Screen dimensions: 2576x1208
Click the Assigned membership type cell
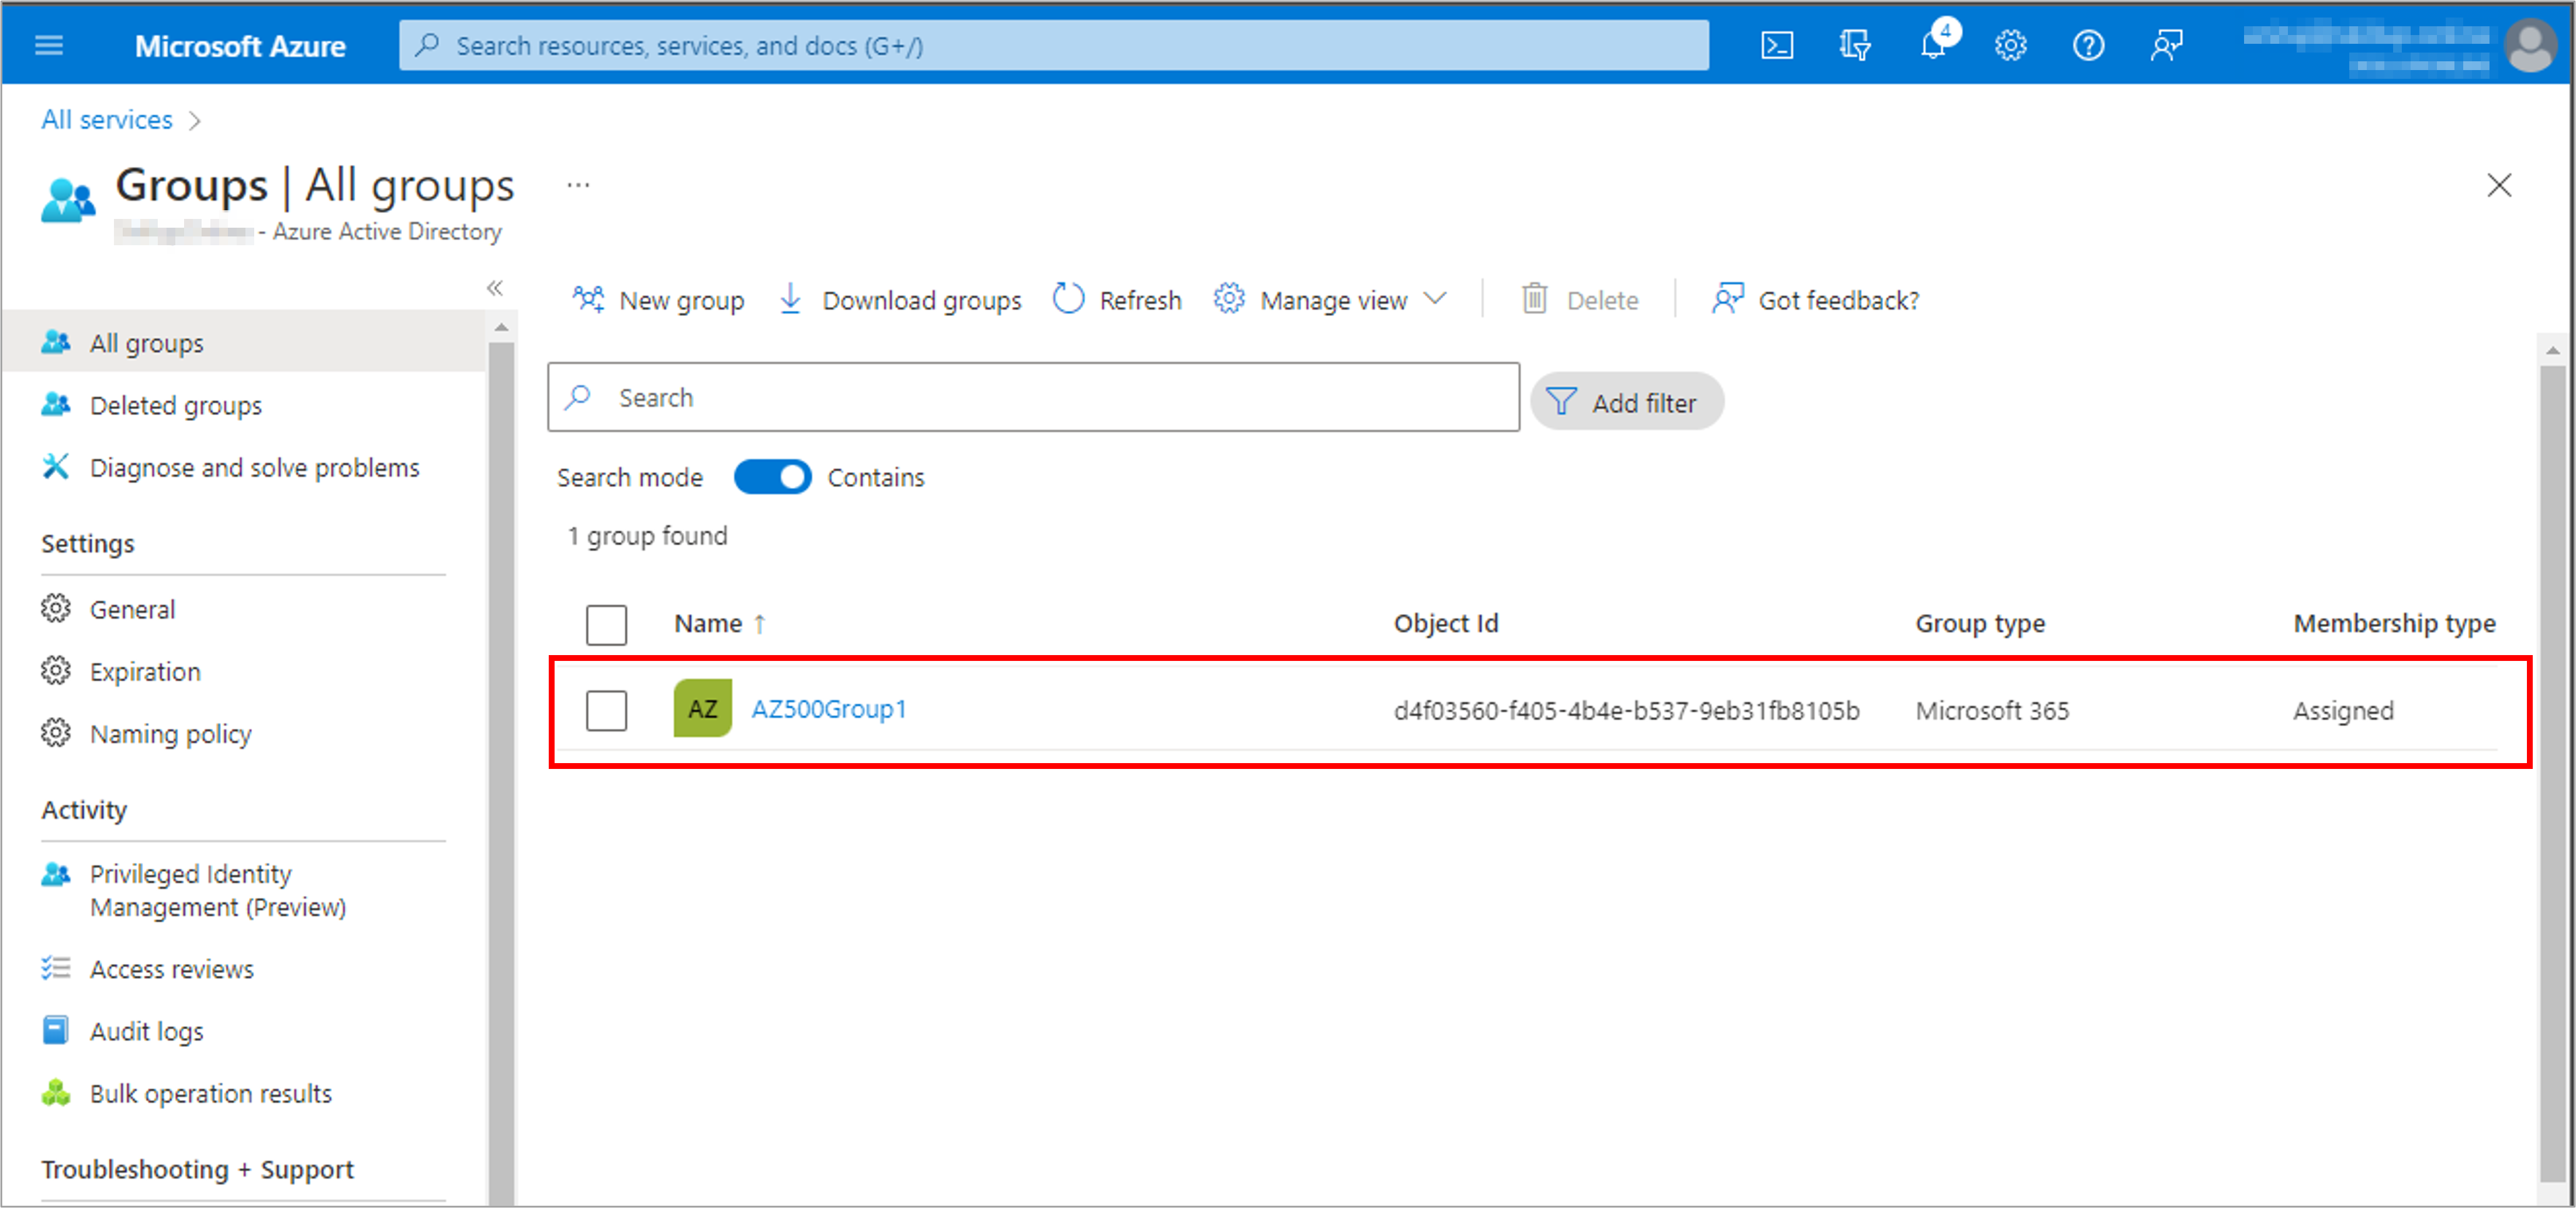[2343, 711]
